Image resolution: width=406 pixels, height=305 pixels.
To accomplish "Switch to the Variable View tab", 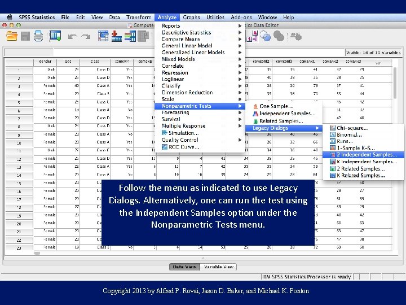I will tap(219, 267).
